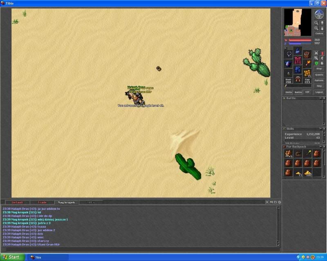Select the blue legs equipment slot
The height and width of the screenshot is (261, 327).
298,70
